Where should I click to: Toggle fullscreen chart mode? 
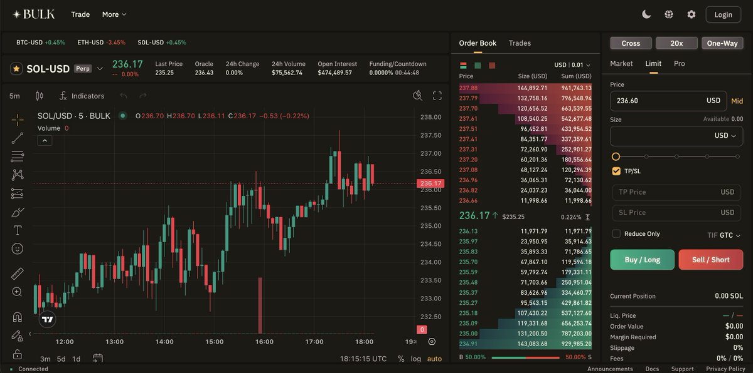pyautogui.click(x=437, y=96)
